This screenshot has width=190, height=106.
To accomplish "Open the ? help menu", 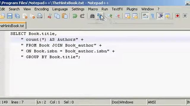I will click(158, 9).
